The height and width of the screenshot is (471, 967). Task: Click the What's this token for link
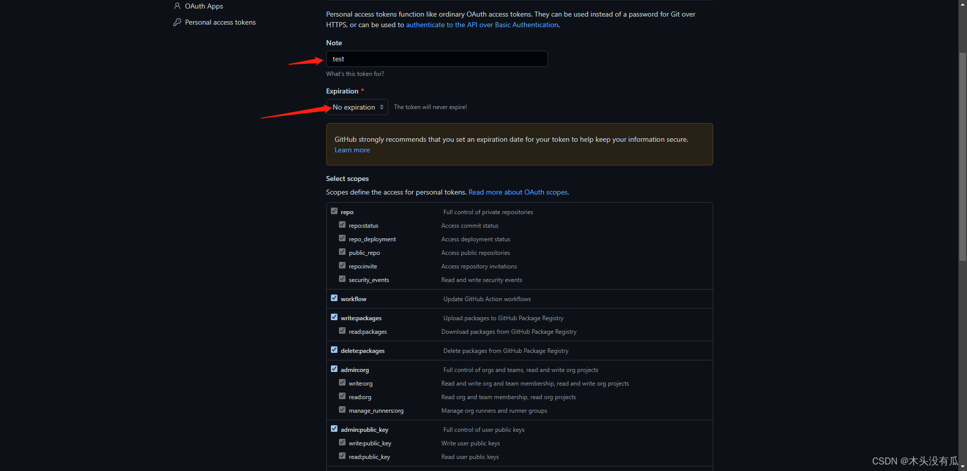tap(355, 73)
